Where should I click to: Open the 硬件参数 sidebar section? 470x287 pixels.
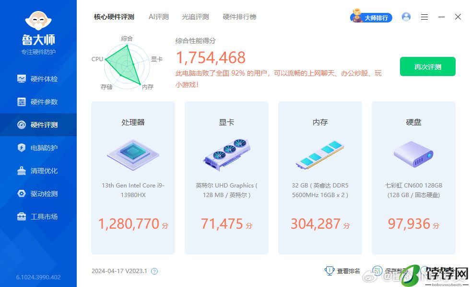[38, 102]
